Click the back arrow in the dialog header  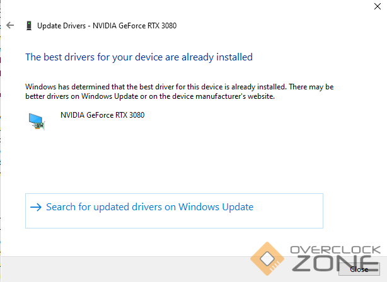click(9, 26)
